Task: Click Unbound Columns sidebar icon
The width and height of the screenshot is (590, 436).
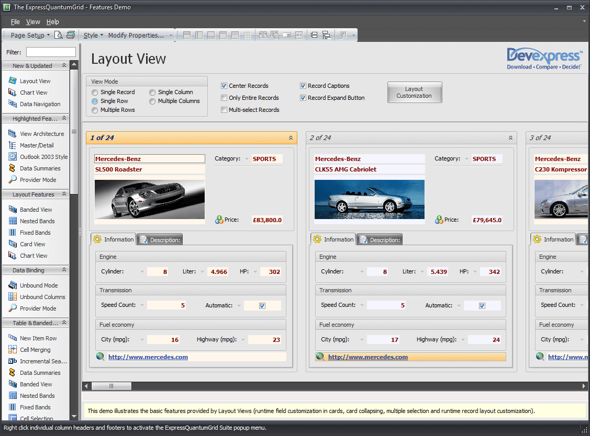Action: tap(13, 296)
